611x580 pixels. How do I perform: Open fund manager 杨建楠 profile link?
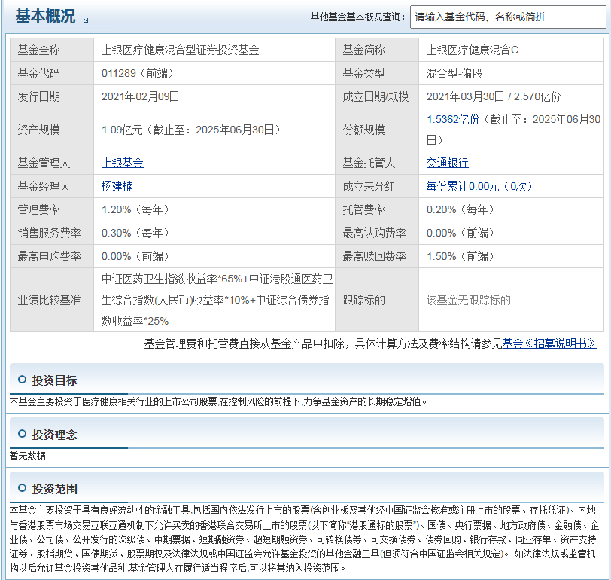[117, 186]
